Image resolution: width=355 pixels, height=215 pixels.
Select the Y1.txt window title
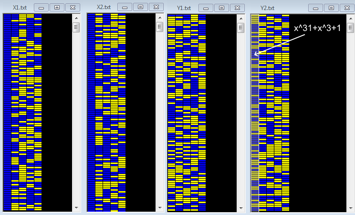tap(184, 8)
